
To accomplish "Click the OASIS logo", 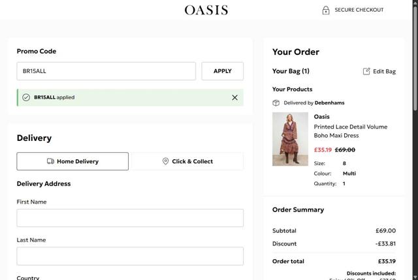I will 206,10.
